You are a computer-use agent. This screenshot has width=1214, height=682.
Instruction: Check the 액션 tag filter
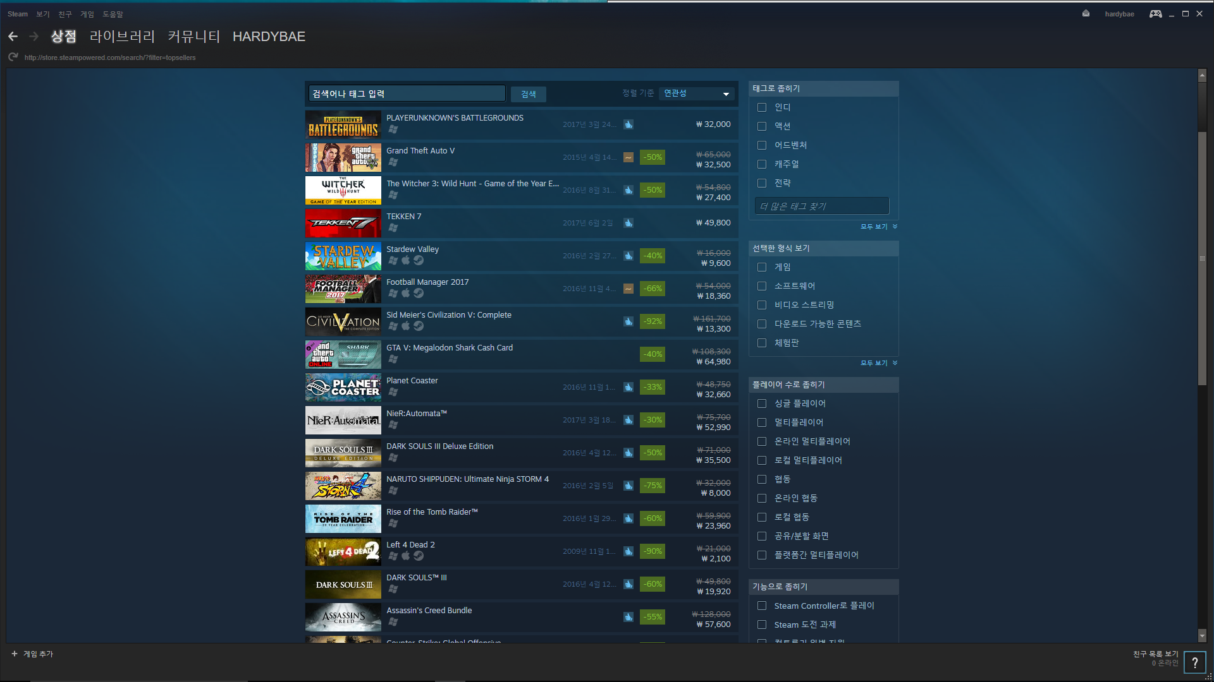point(762,126)
